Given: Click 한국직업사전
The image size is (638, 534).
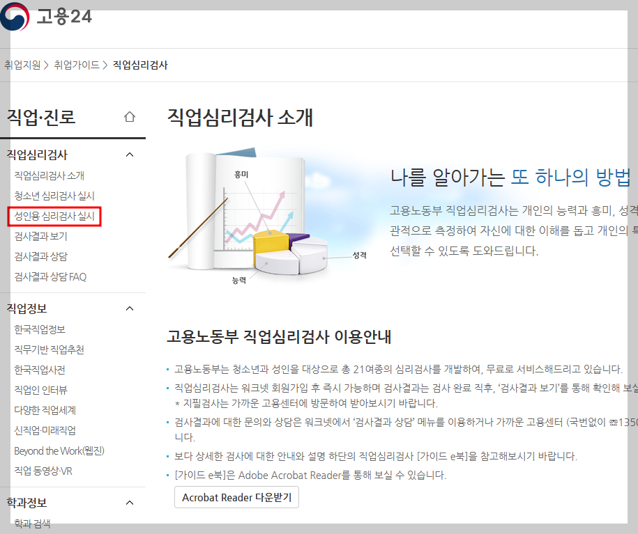Looking at the screenshot, I should coord(40,370).
